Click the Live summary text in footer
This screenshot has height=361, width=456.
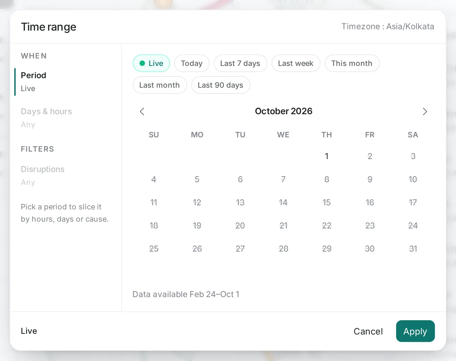click(29, 331)
